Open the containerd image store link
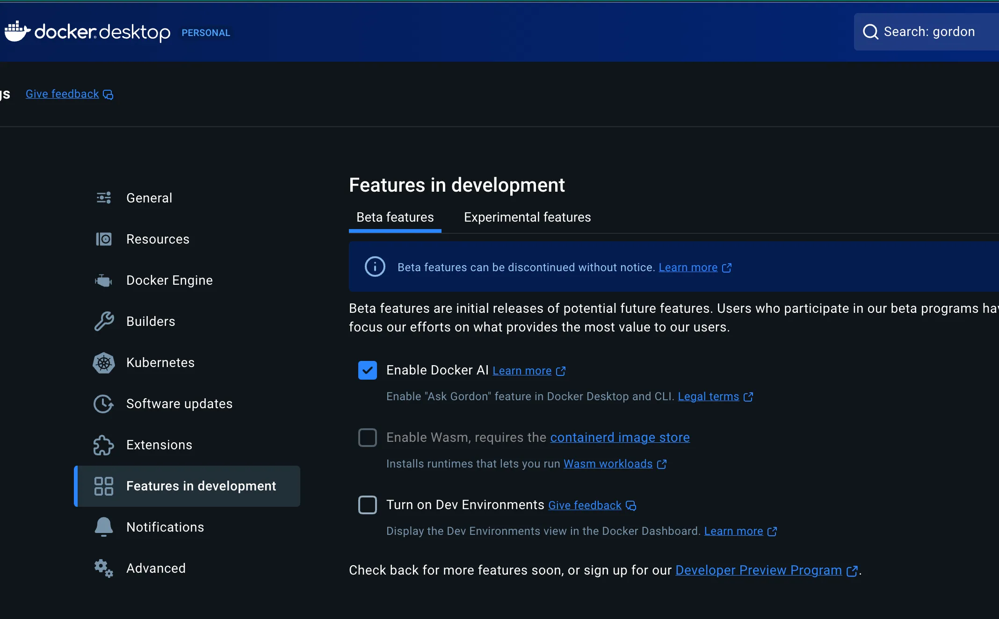Image resolution: width=999 pixels, height=619 pixels. (620, 438)
